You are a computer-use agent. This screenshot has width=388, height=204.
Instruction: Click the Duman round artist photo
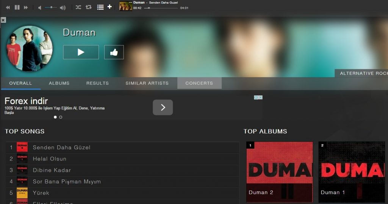point(30,49)
